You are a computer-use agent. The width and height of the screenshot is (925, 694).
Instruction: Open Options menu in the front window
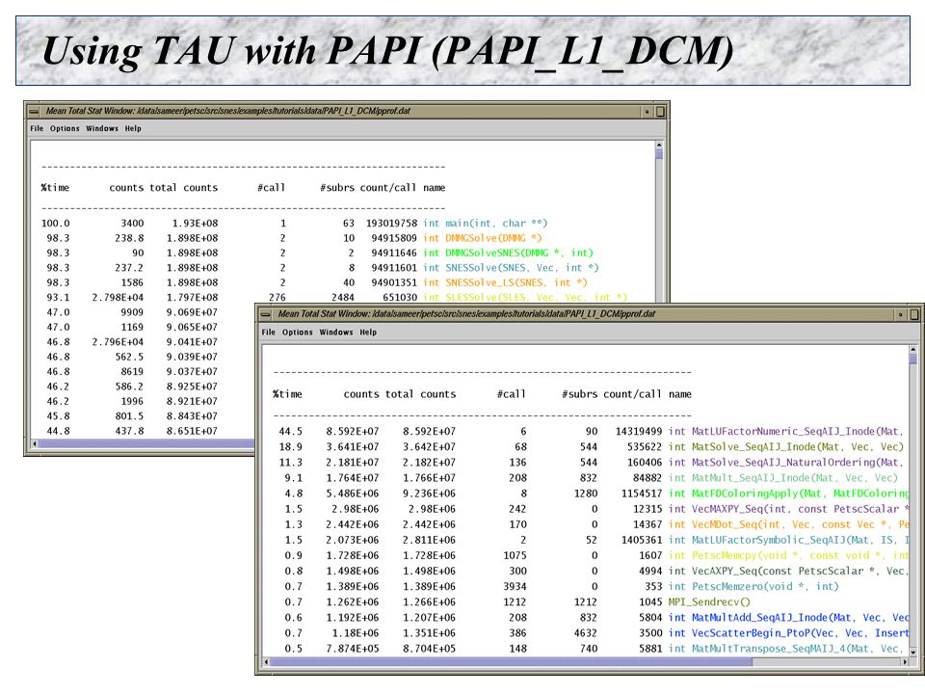tap(298, 333)
